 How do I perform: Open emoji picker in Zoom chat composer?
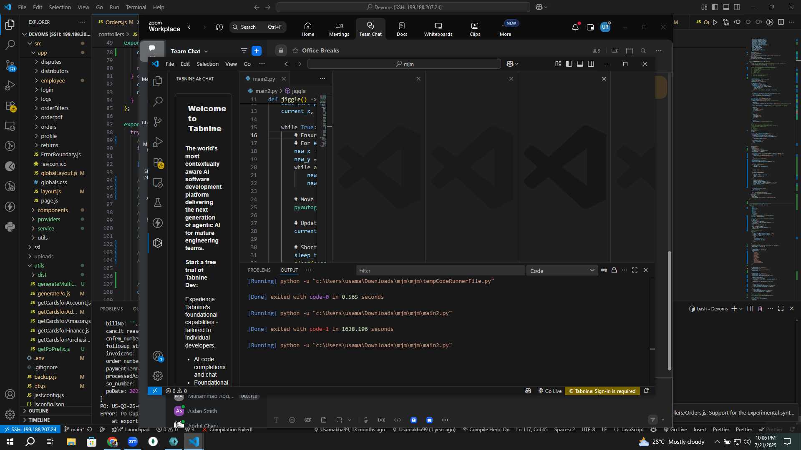[x=292, y=420]
